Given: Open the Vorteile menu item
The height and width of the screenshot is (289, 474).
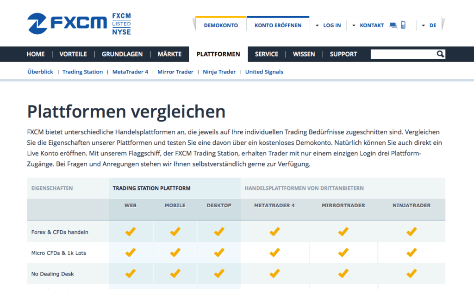Looking at the screenshot, I should (x=73, y=54).
